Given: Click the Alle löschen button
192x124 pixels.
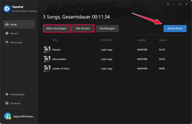Looking at the screenshot, I should 83,28.
